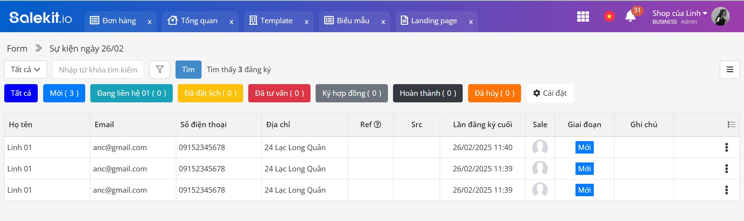This screenshot has width=744, height=221.
Task: Open the Landing page tab
Action: pyautogui.click(x=433, y=21)
